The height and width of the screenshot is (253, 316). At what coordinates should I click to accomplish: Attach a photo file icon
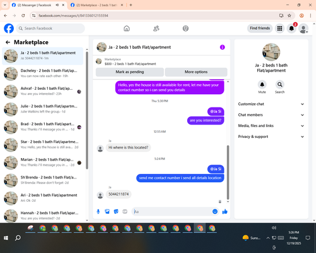click(107, 211)
